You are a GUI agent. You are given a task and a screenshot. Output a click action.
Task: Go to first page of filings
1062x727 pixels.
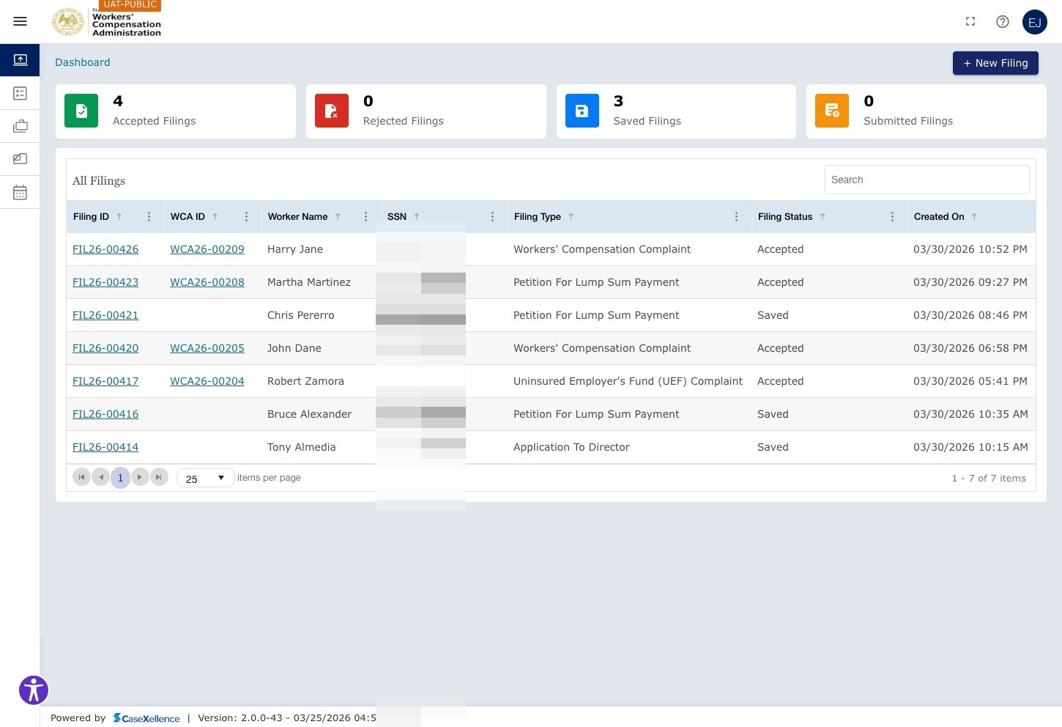pos(81,477)
